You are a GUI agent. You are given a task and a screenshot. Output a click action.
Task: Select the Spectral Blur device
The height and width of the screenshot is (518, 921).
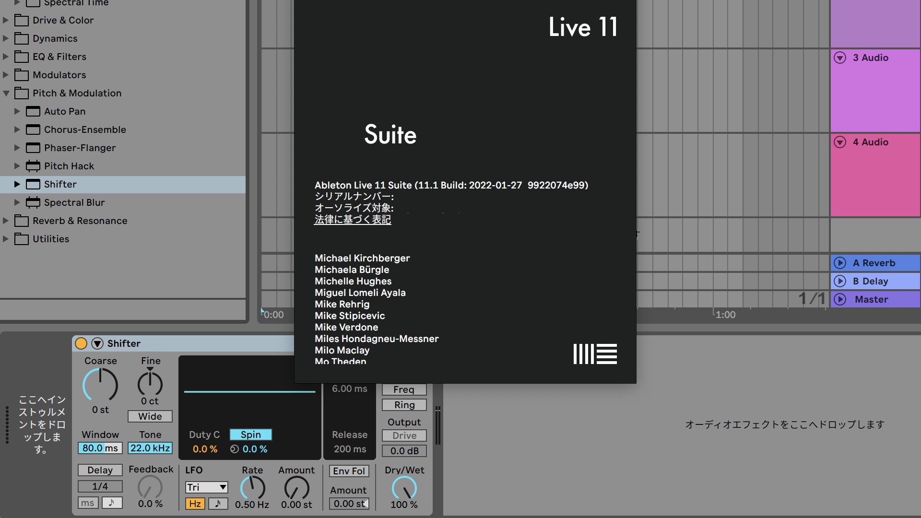point(74,202)
